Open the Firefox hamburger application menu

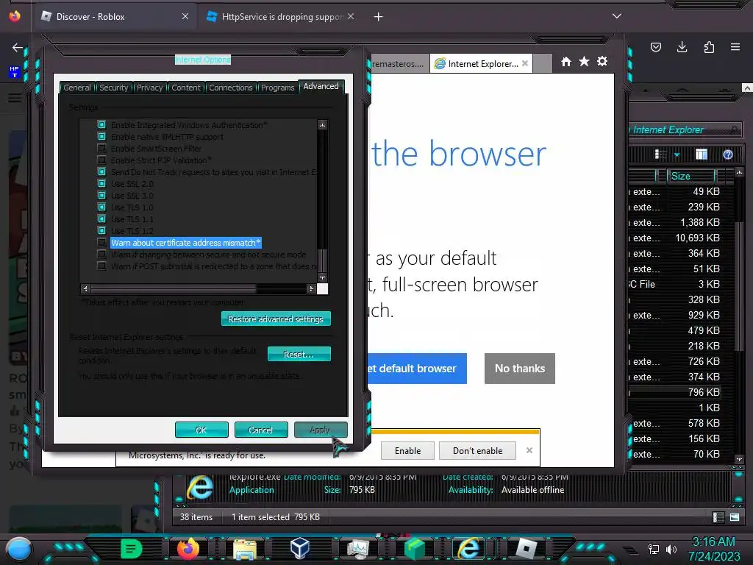pyautogui.click(x=735, y=47)
